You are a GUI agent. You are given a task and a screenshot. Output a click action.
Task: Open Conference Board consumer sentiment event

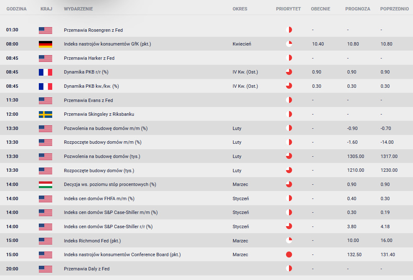(x=122, y=255)
